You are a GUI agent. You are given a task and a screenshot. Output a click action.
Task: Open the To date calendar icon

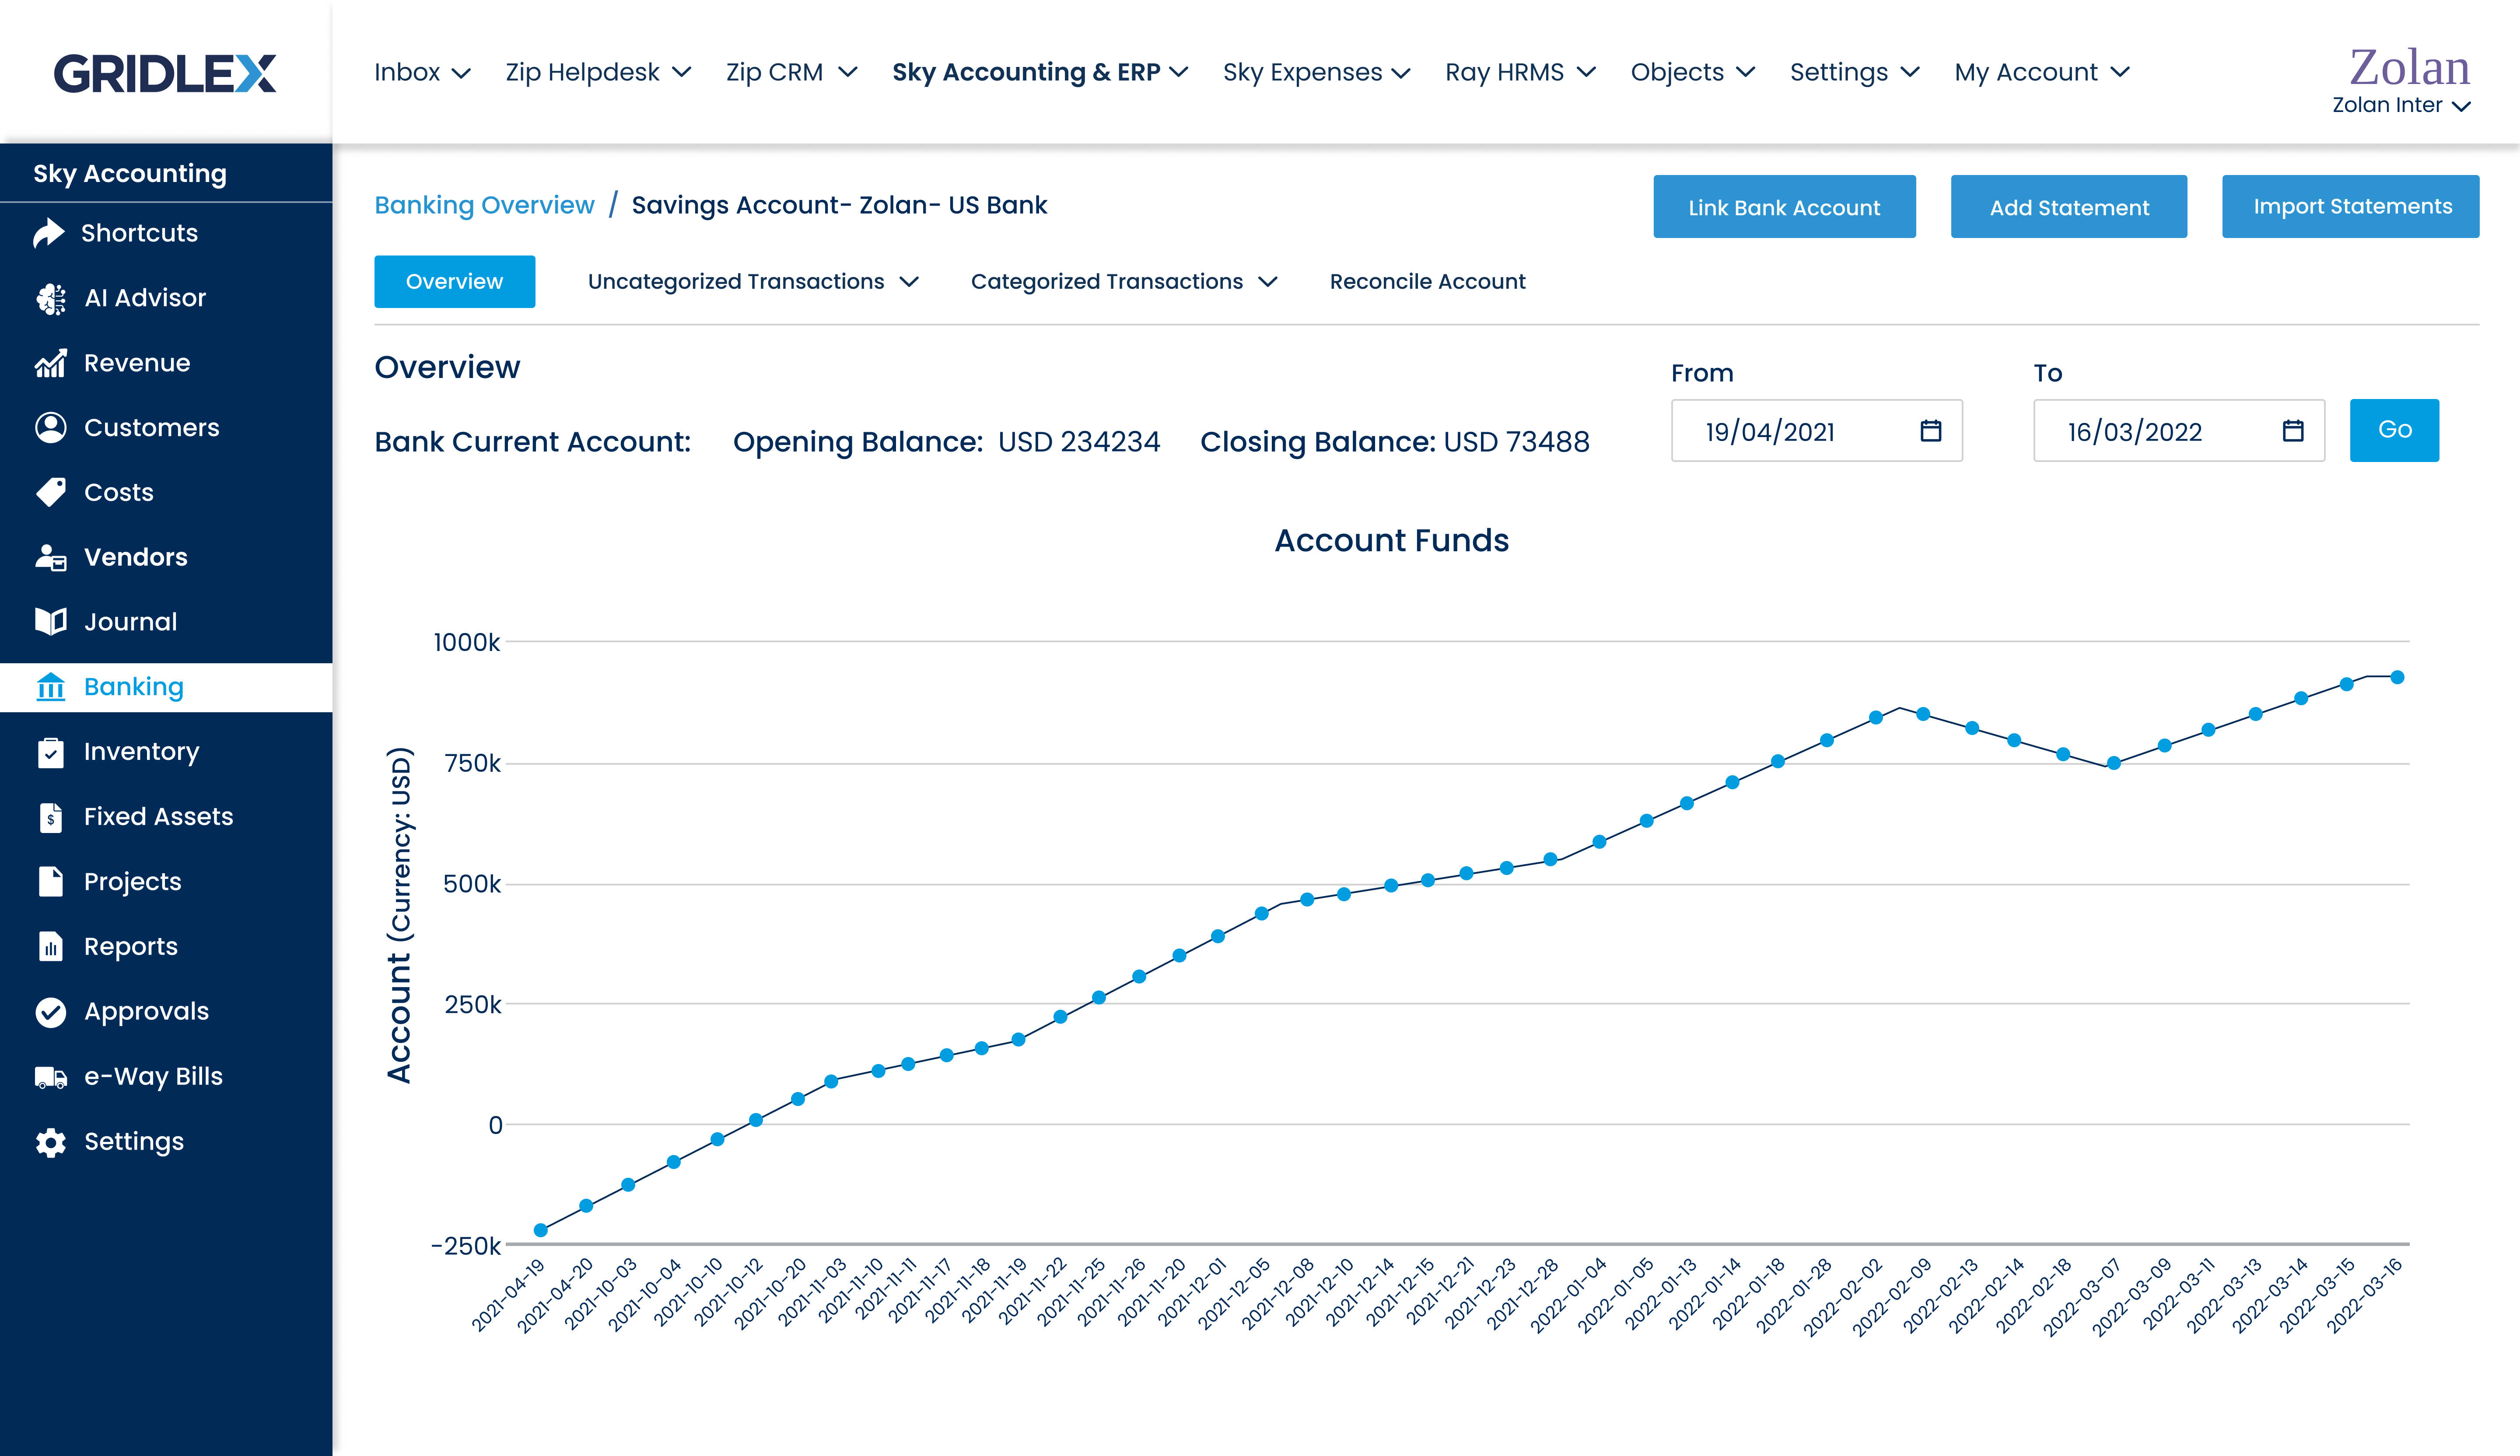tap(2292, 431)
